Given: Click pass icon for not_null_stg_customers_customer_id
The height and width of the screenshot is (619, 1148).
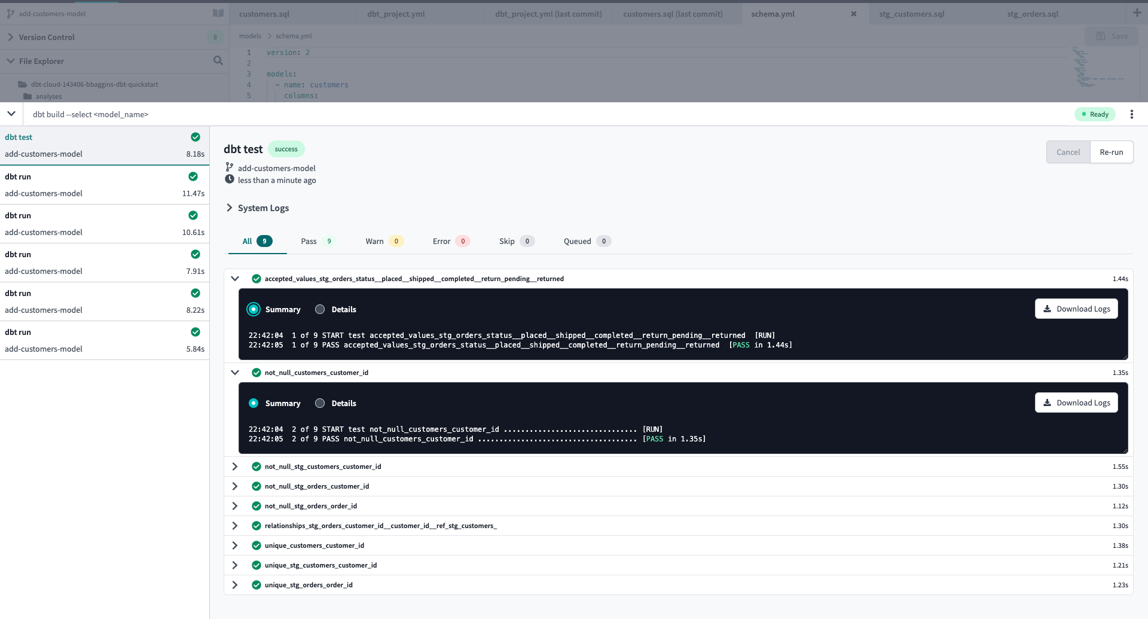Looking at the screenshot, I should click(257, 466).
